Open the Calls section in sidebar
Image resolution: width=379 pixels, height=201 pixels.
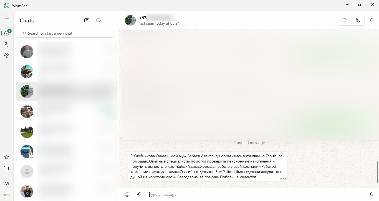[x=7, y=44]
